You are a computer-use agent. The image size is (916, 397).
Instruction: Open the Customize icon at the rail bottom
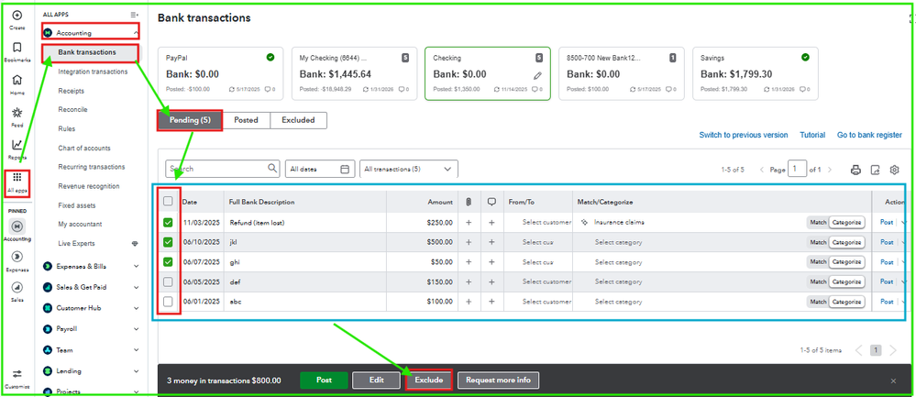click(x=17, y=374)
